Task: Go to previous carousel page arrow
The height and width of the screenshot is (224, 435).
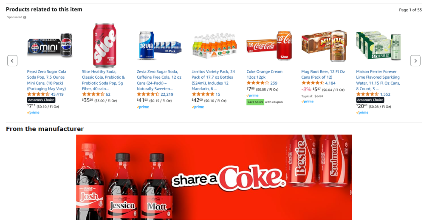Action: [12, 61]
